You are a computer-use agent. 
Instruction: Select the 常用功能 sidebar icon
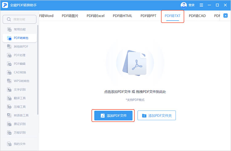9,30
